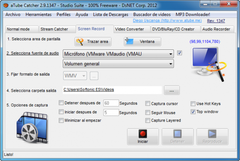
Task: Click the start-after seconds field showing 5
Action: [111, 112]
